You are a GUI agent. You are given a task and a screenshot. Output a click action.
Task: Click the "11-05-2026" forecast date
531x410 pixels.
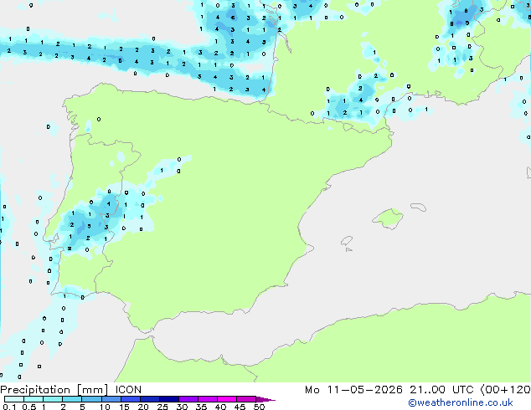[364, 390]
